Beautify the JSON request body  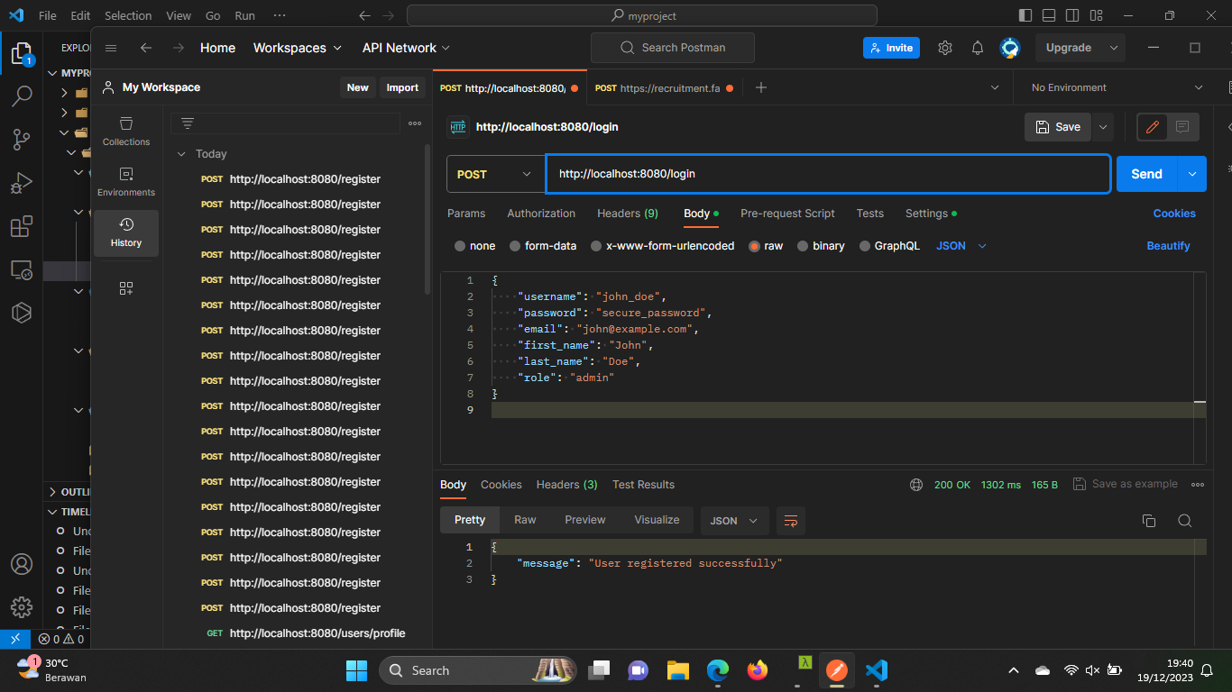1168,245
